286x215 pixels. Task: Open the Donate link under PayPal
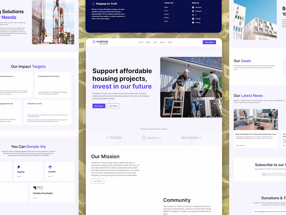point(19,176)
